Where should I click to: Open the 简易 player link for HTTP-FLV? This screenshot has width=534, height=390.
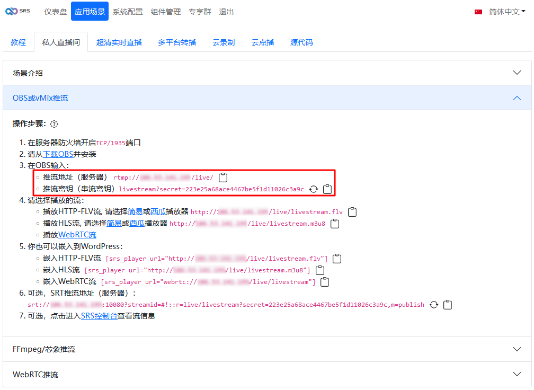135,211
